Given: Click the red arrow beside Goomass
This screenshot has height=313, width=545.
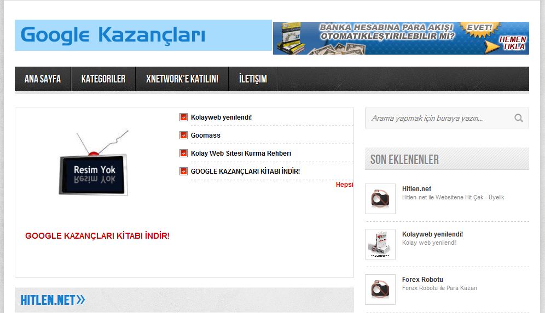Looking at the screenshot, I should click(183, 135).
